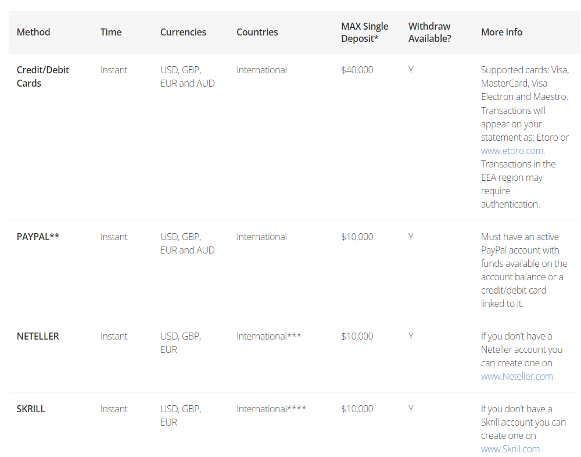Click SKRILL currencies USD, GBP, EUR
Screen dimensions: 581x457
[181, 416]
